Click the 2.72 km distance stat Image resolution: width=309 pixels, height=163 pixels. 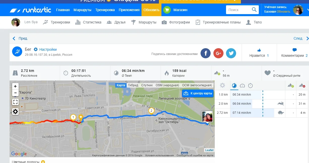tap(27, 71)
